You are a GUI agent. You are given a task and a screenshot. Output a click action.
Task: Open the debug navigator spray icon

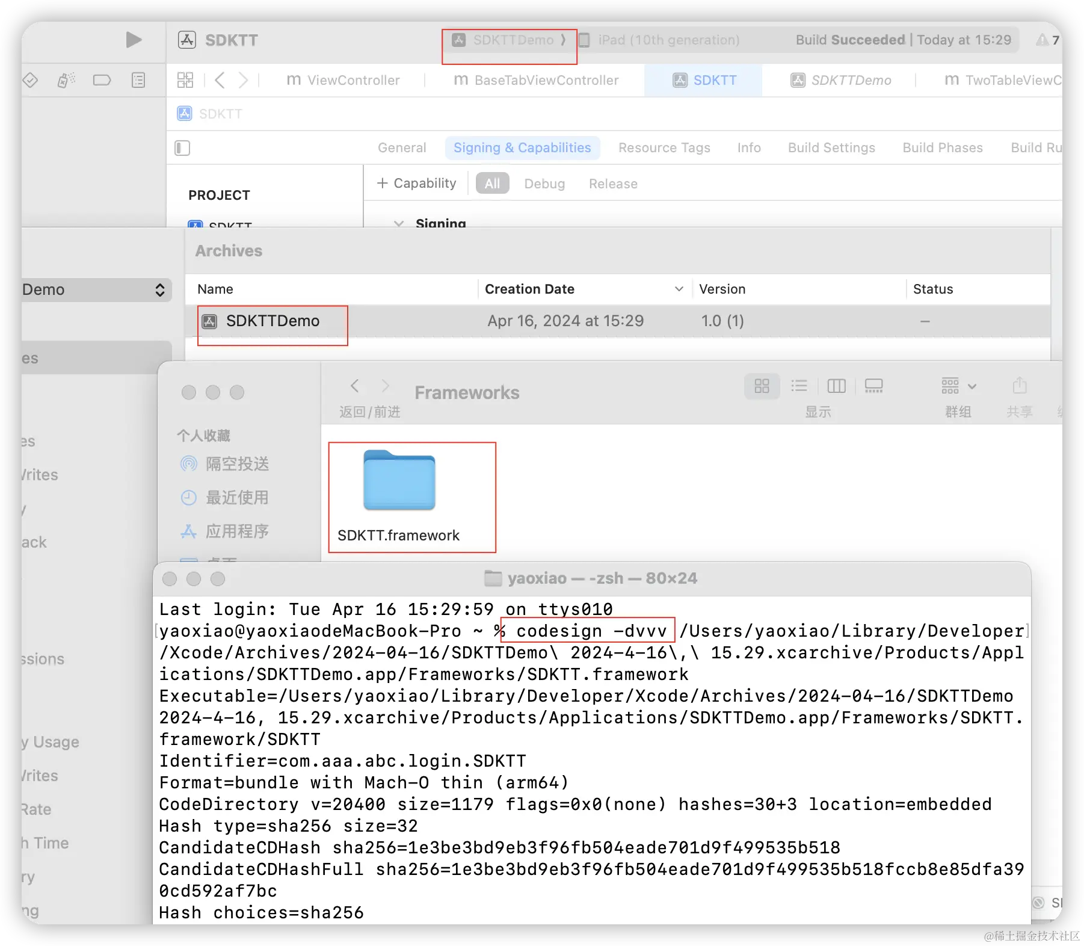point(66,79)
